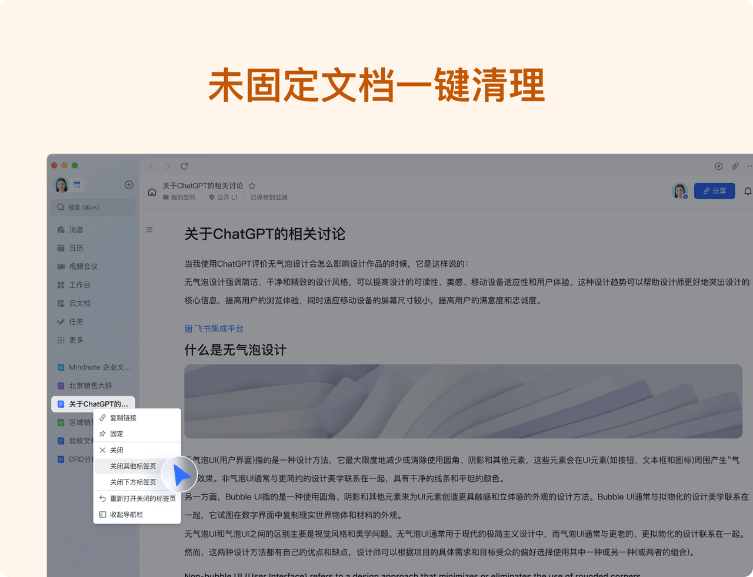The image size is (753, 577).
Task: Toggle the document outline icon
Action: tap(149, 230)
